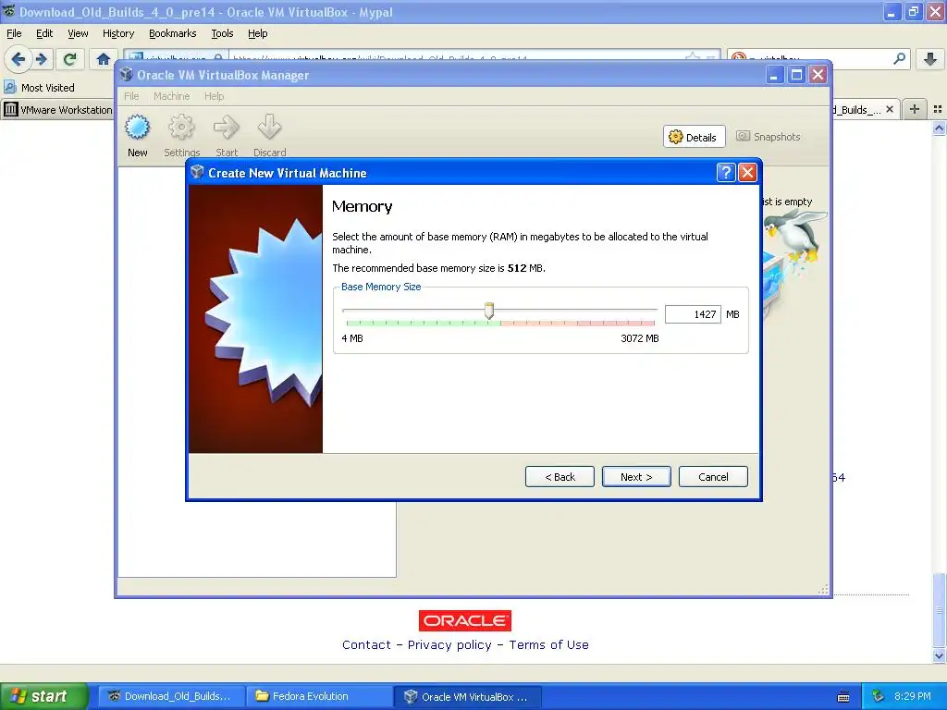Go to the browser home page
The width and height of the screenshot is (947, 710).
point(104,59)
